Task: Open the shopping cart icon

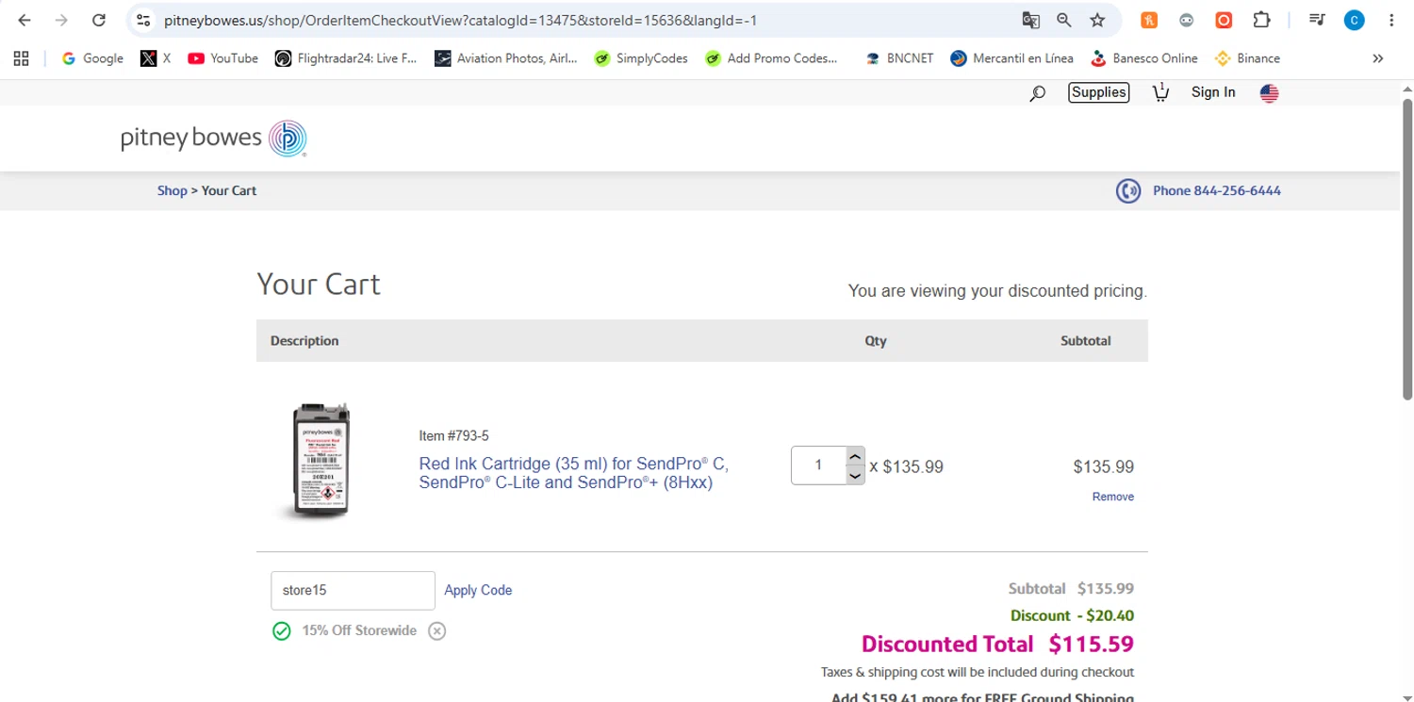Action: coord(1160,92)
